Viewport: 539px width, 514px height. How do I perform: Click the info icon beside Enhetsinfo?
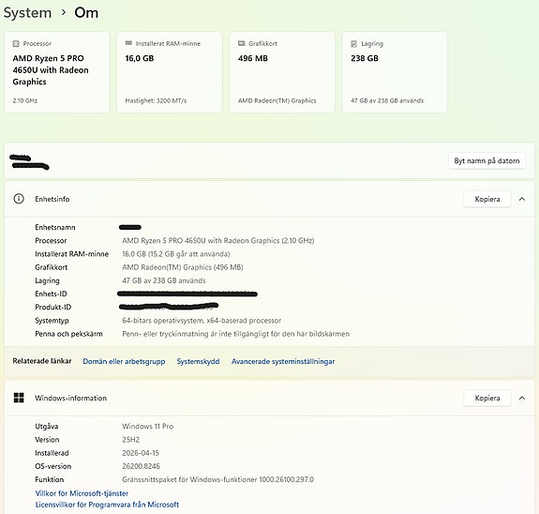point(19,199)
